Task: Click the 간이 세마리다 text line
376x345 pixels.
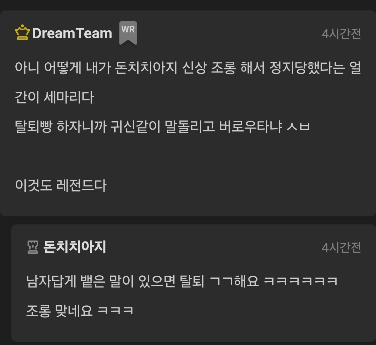Action: coord(54,97)
